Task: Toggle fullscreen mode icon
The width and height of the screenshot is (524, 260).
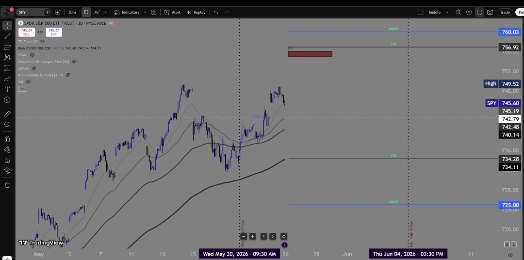Action: pyautogui.click(x=479, y=12)
